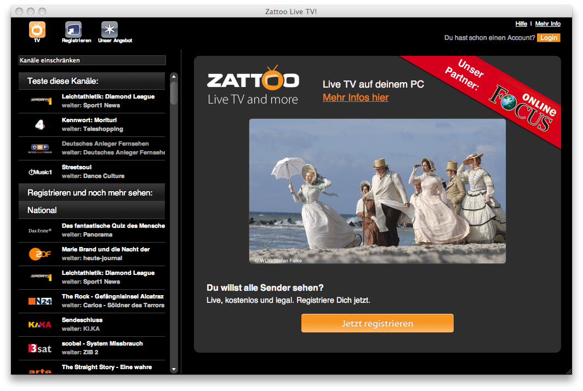Collapse the 'Teste diese Kanäle' section
This screenshot has width=583, height=391.
[92, 81]
